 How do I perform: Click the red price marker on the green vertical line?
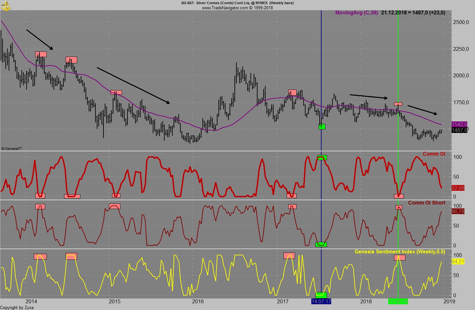(x=398, y=104)
